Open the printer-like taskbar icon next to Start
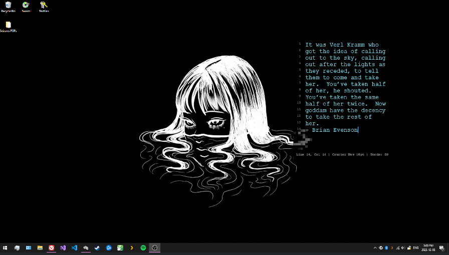Screen dimensions: 449x255 pos(17,248)
